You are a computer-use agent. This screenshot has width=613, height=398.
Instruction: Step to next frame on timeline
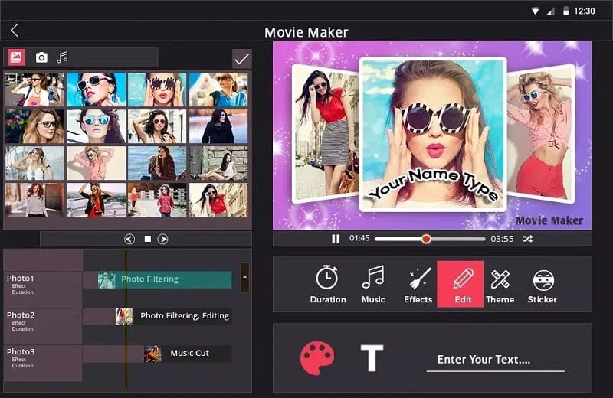click(163, 239)
